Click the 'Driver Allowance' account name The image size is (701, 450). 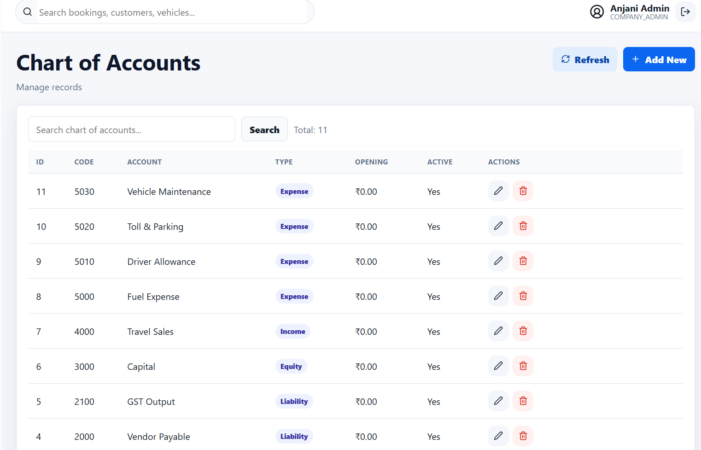pyautogui.click(x=161, y=262)
